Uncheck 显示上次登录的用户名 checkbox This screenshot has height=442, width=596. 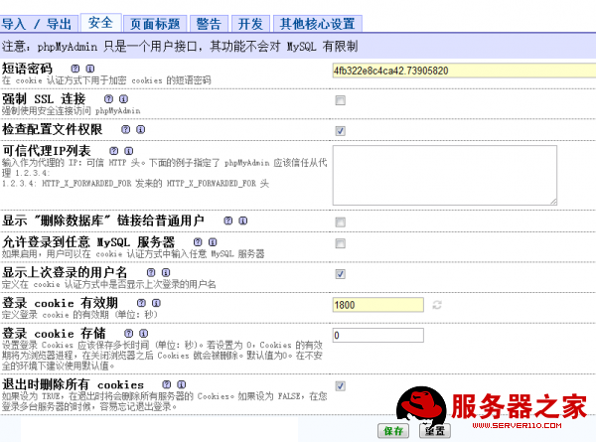340,274
